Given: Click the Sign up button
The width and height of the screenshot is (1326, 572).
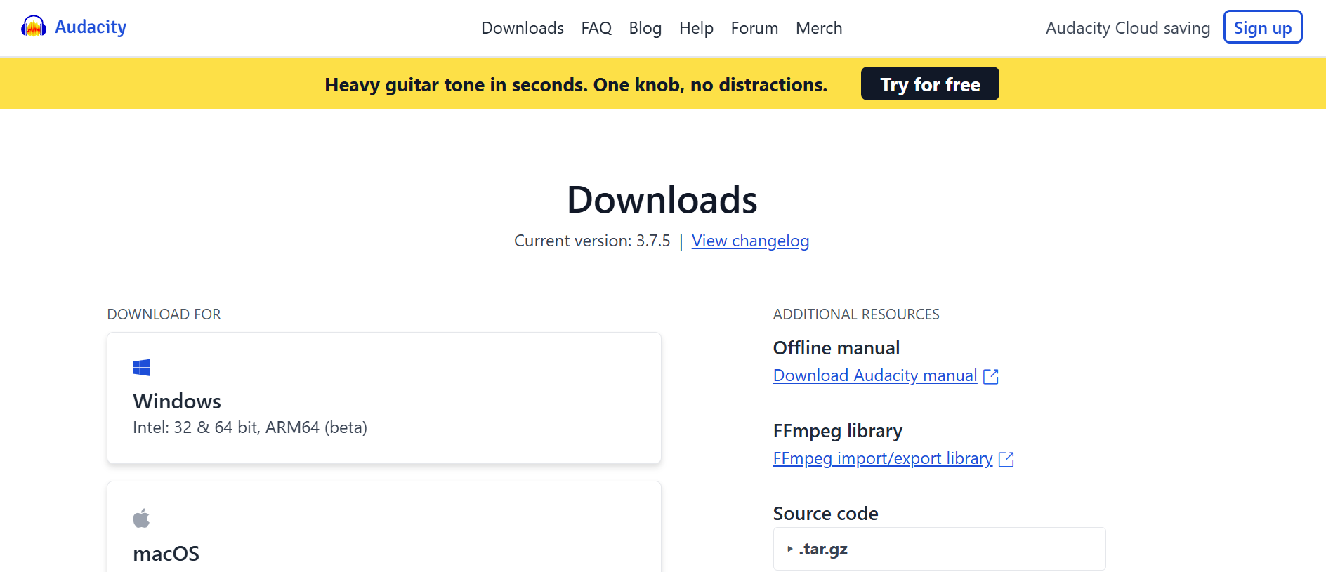Looking at the screenshot, I should [x=1262, y=27].
